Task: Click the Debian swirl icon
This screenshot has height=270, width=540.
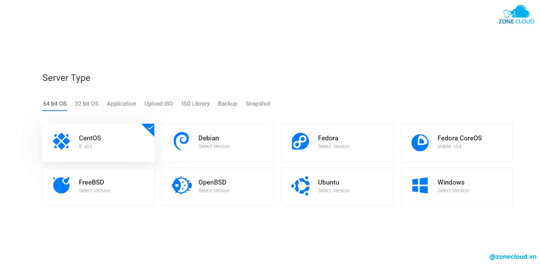Action: click(181, 141)
